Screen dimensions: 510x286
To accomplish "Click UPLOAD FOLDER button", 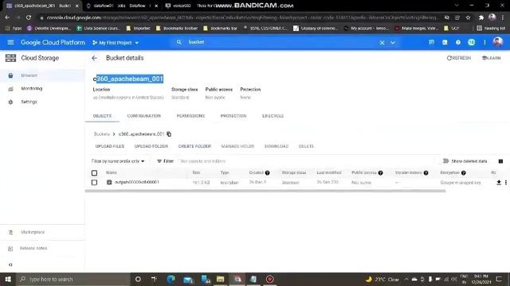I will [x=151, y=146].
